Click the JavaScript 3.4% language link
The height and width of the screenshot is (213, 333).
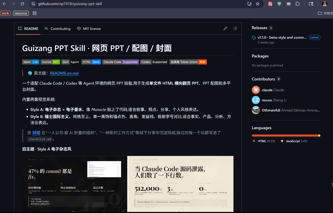click(294, 141)
